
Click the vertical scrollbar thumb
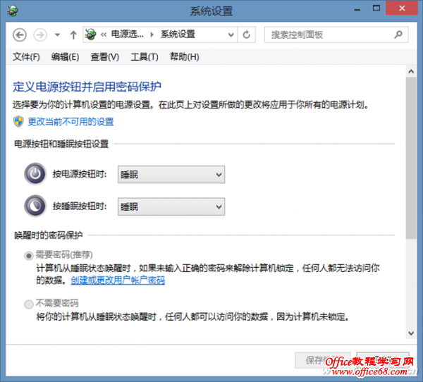click(411, 158)
